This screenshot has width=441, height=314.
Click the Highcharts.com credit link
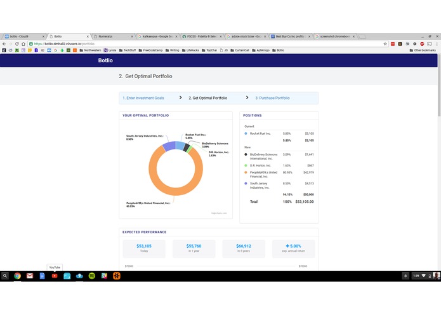coord(219,213)
